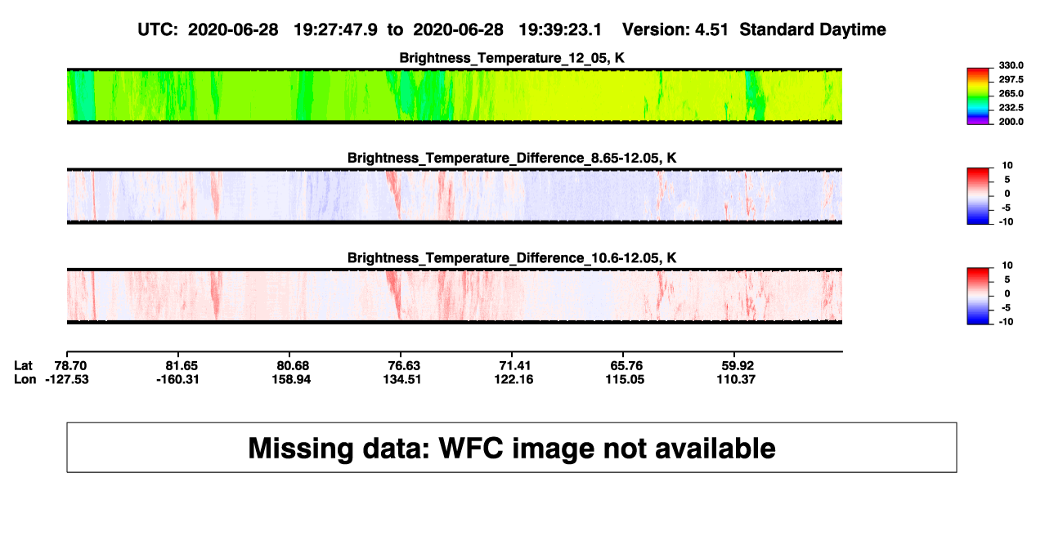
Task: Click the 330.0 colorbar label
Action: point(1011,65)
